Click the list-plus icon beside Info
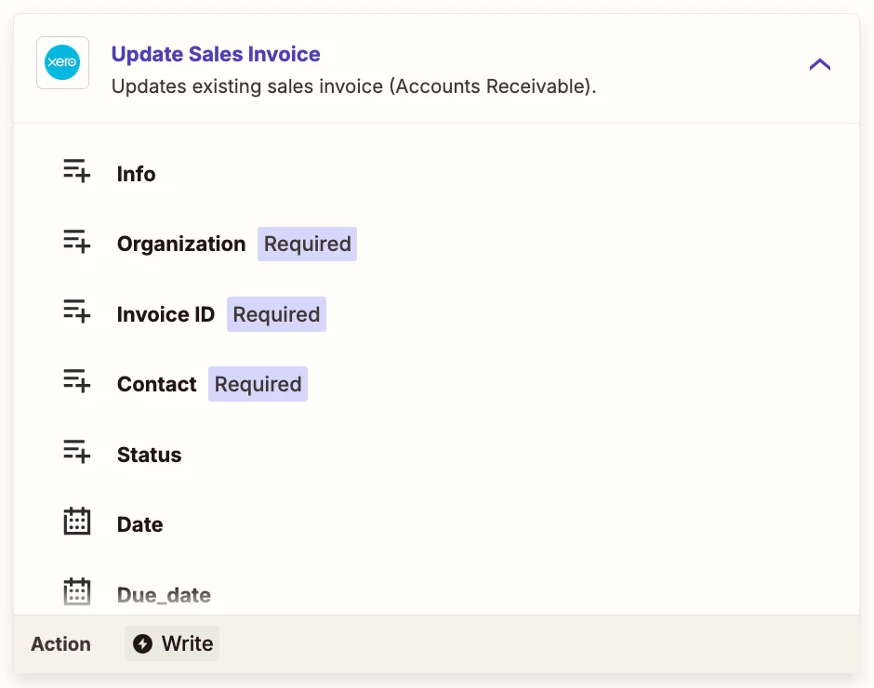This screenshot has width=874, height=688. tap(77, 171)
